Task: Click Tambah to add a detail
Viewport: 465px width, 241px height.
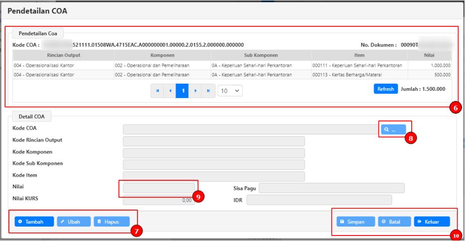Action: tap(34, 222)
